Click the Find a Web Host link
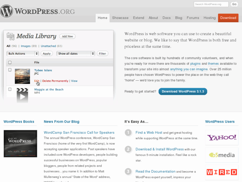This screenshot has width=242, height=182. pyautogui.click(x=149, y=133)
